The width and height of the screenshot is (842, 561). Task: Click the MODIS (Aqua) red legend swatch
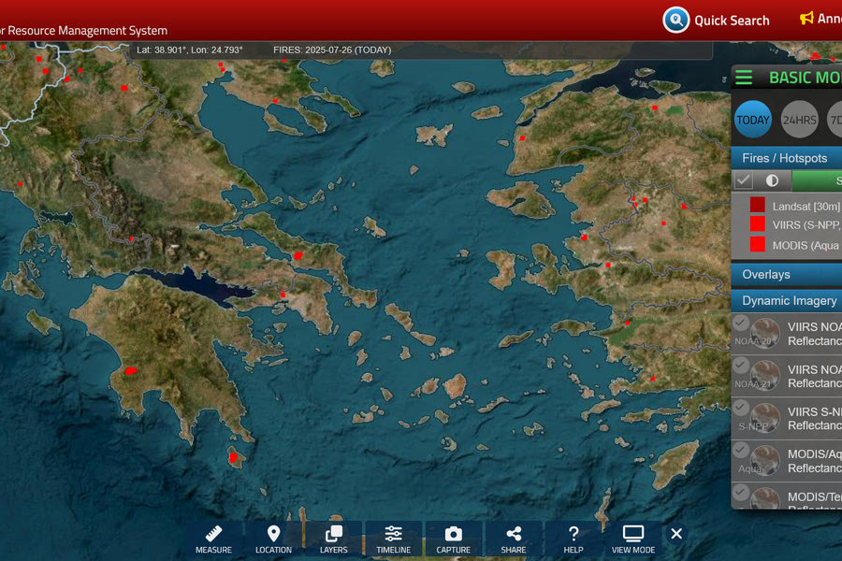pyautogui.click(x=757, y=244)
